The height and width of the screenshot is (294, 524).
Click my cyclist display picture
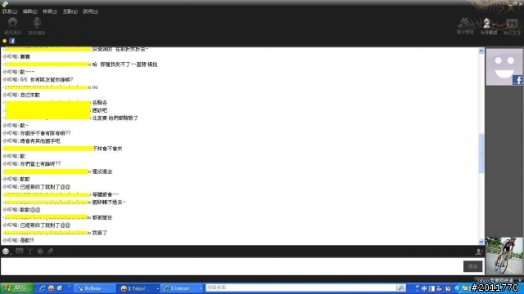tap(504, 256)
